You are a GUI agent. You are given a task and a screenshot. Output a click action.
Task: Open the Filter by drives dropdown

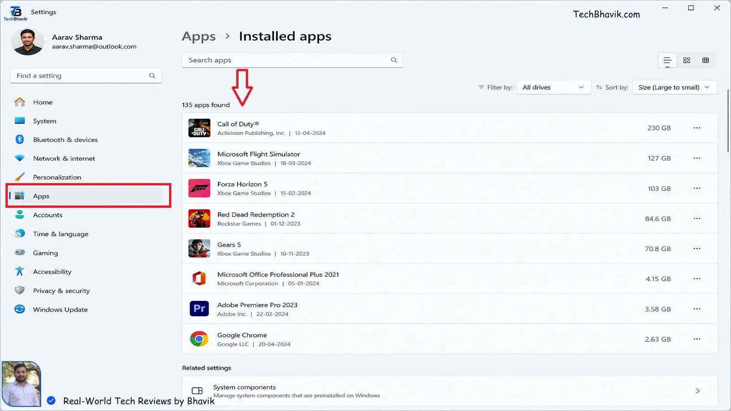pyautogui.click(x=553, y=87)
